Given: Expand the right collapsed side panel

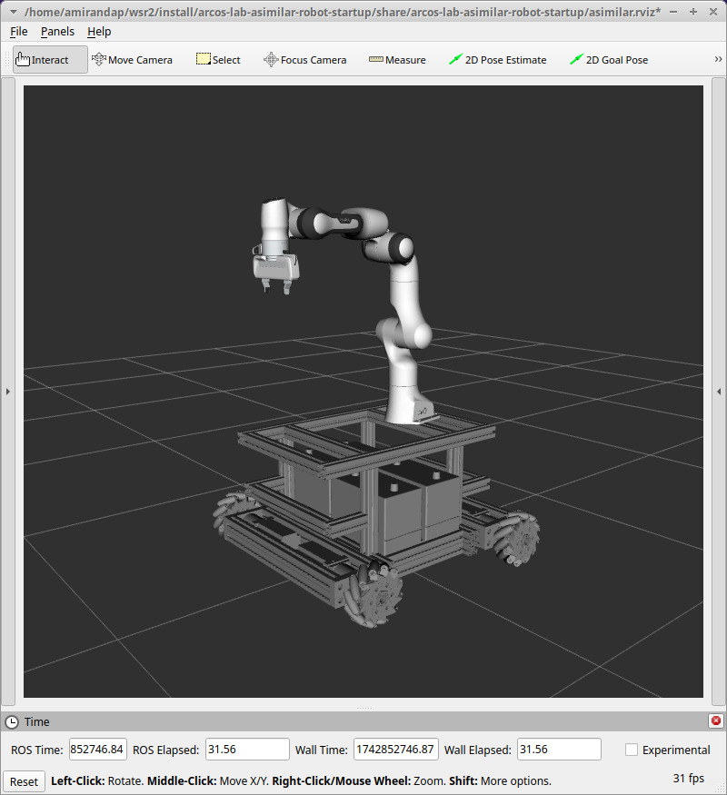Looking at the screenshot, I should pyautogui.click(x=719, y=392).
